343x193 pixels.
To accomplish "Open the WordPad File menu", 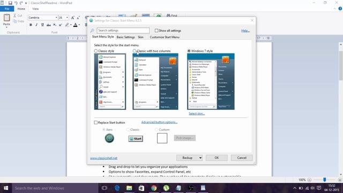I will click(7, 9).
